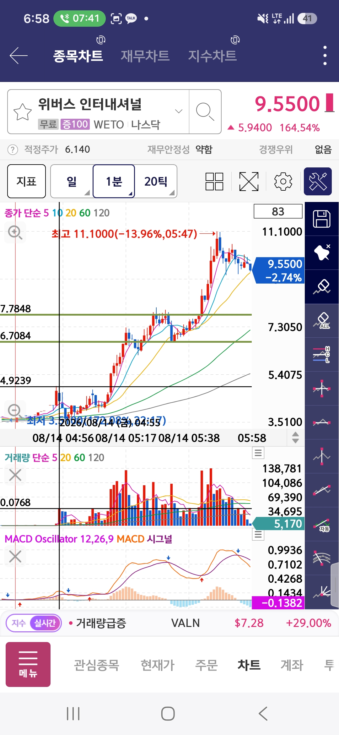Open the ongoing call 07:41 pill
Screen dimensions: 339x735
[x=79, y=19]
